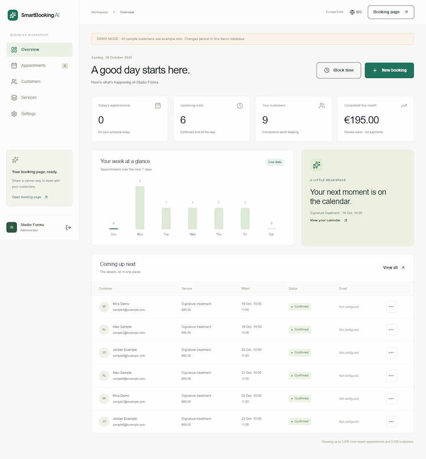
Task: Click the sparkle icon in the headspace card
Action: [317, 165]
